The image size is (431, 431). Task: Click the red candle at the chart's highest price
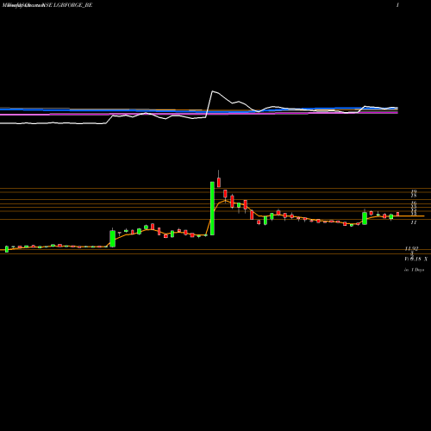point(219,182)
